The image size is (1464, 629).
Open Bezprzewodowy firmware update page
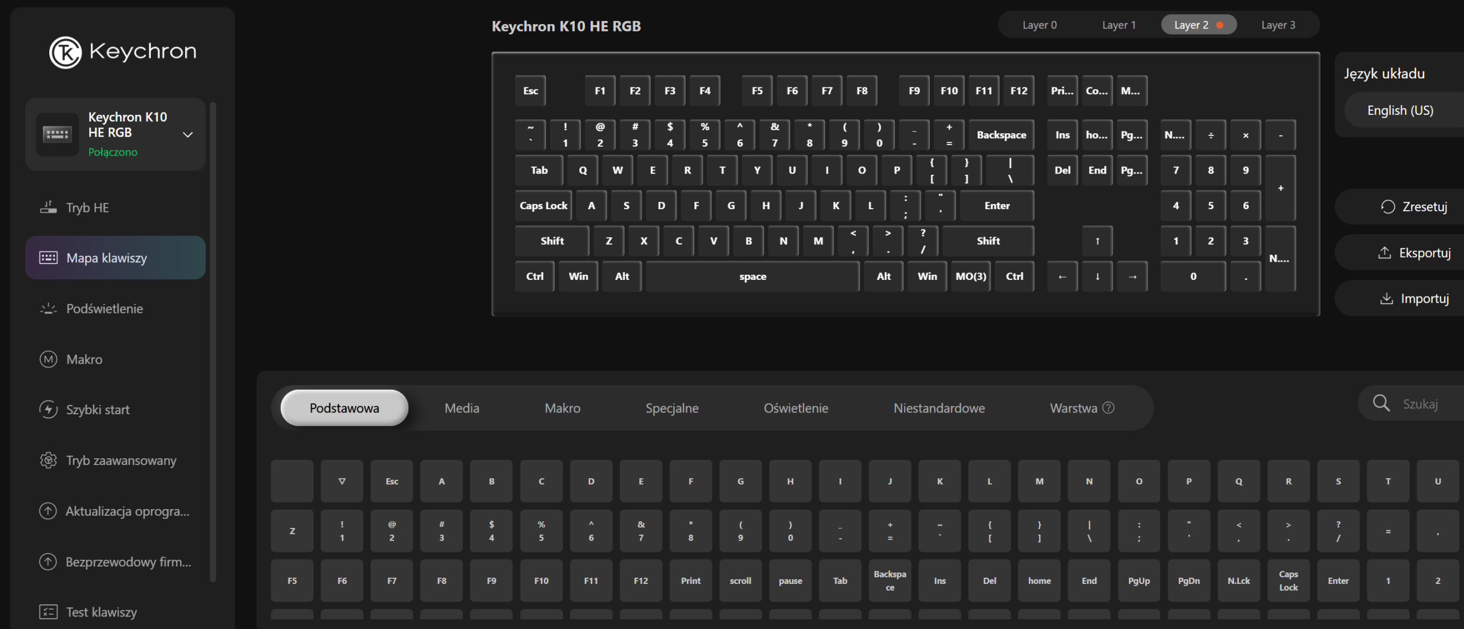[128, 562]
